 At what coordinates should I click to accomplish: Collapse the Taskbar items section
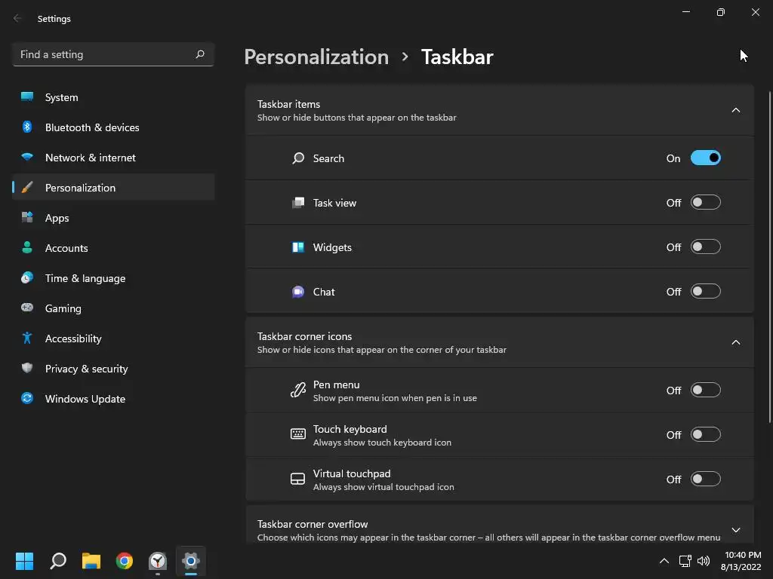click(735, 111)
